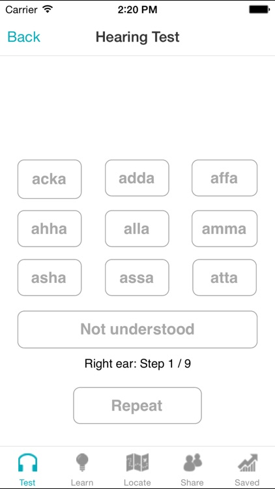The image size is (275, 489).
Task: Open the lightbulb Learn tab
Action: (x=82, y=463)
